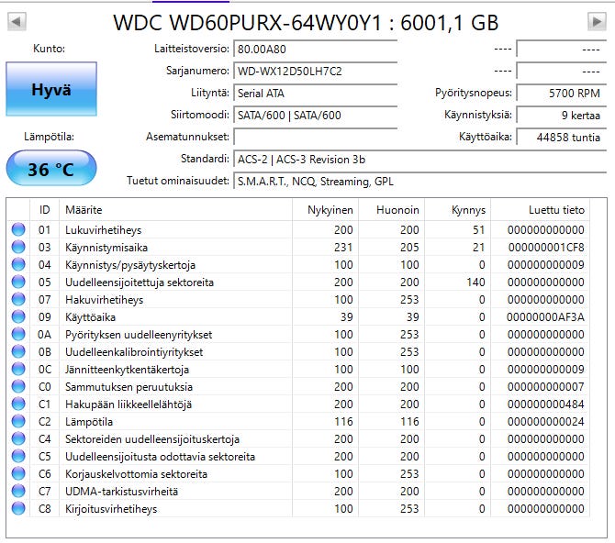
Task: Select the UDMA-tarkistusvirheitä attribute name
Action: pos(121,492)
